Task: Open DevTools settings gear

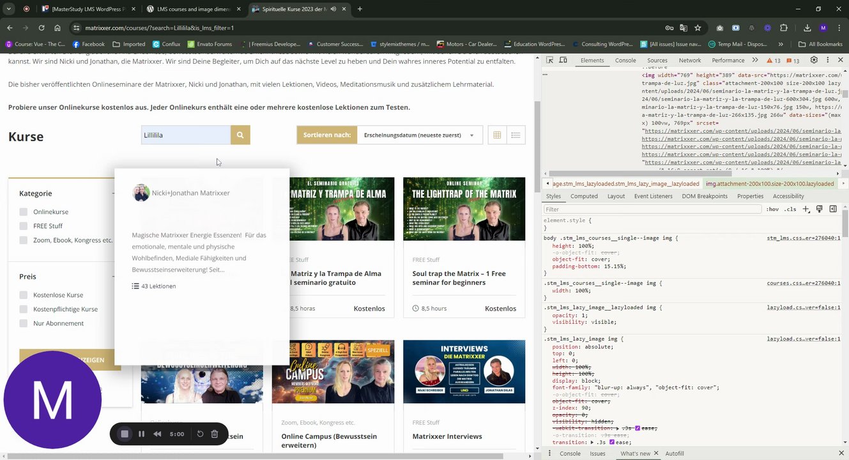Action: click(814, 60)
